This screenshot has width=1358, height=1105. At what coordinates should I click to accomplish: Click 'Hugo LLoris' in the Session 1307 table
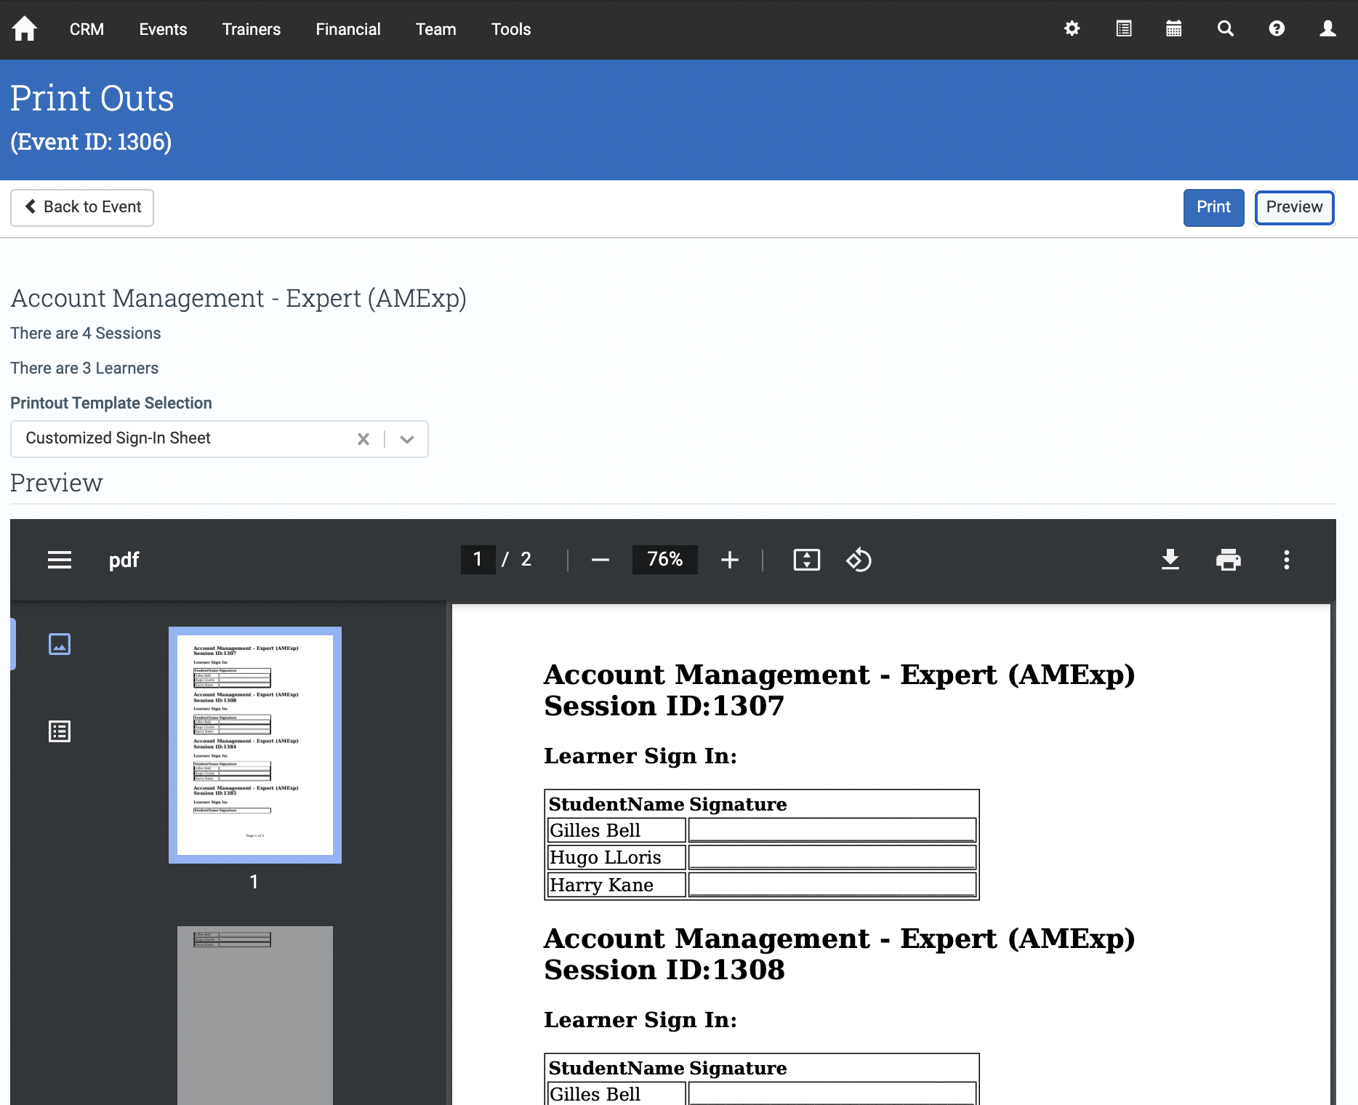click(606, 858)
